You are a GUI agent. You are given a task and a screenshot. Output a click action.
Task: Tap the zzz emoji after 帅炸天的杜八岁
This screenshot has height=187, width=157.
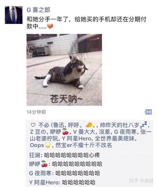click(144, 125)
